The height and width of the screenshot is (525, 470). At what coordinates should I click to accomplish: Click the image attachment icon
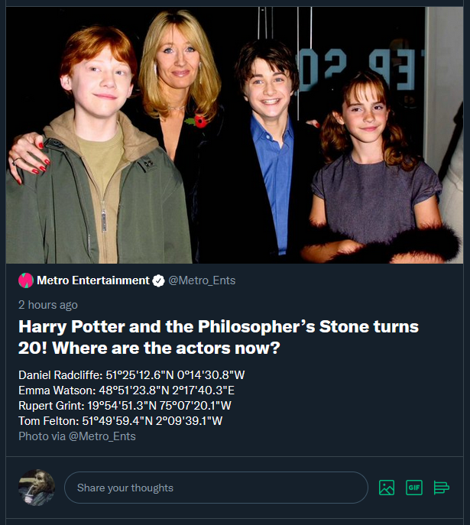click(387, 488)
